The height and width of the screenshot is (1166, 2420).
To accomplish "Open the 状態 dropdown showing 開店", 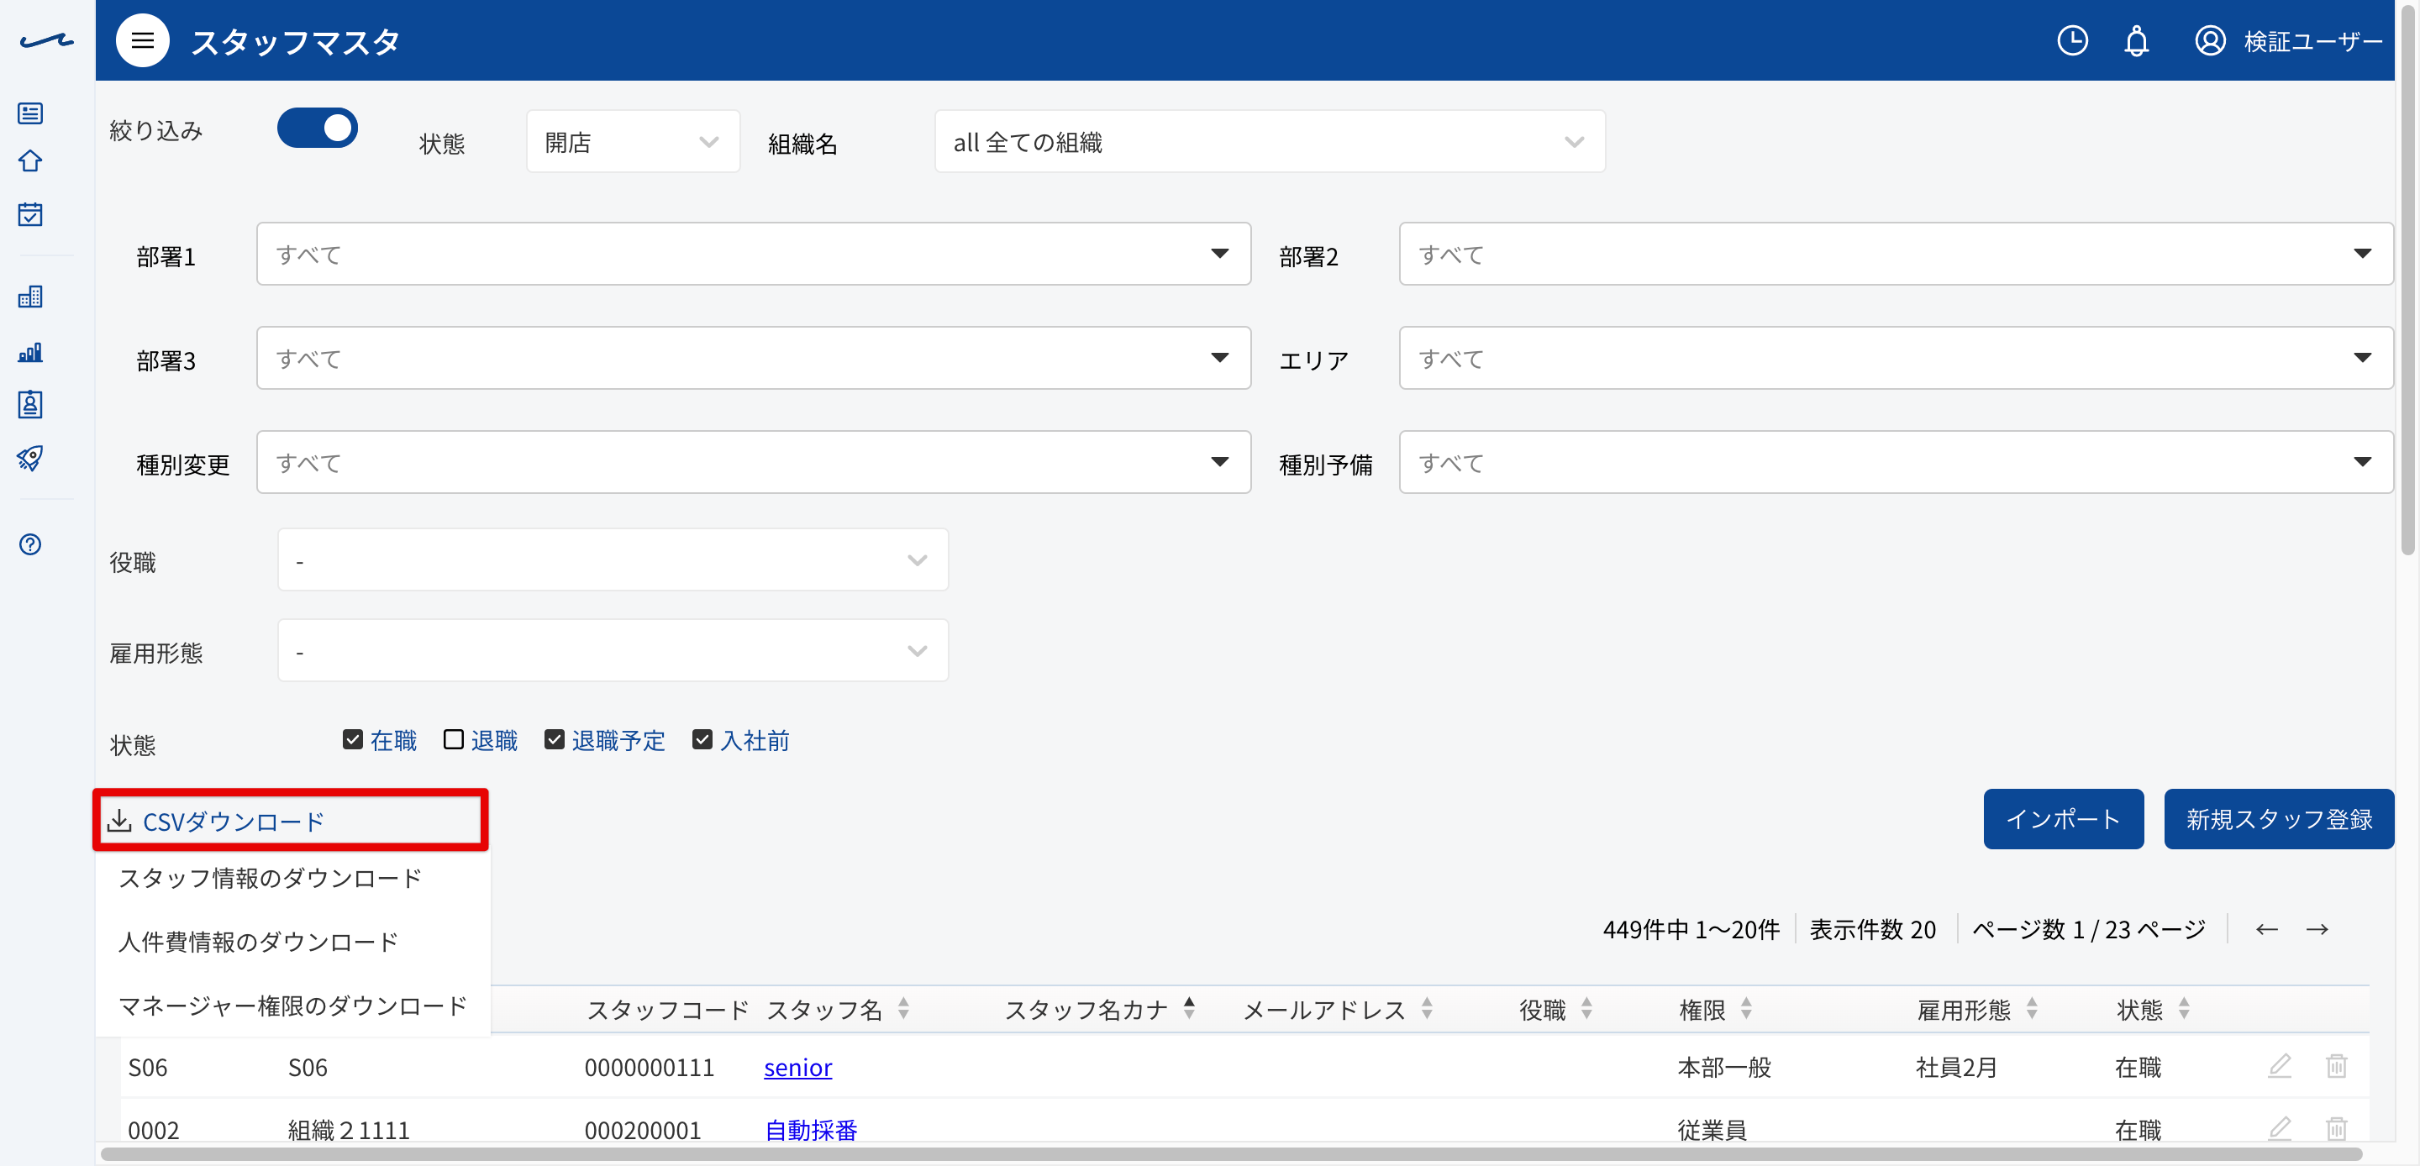I will coord(634,141).
